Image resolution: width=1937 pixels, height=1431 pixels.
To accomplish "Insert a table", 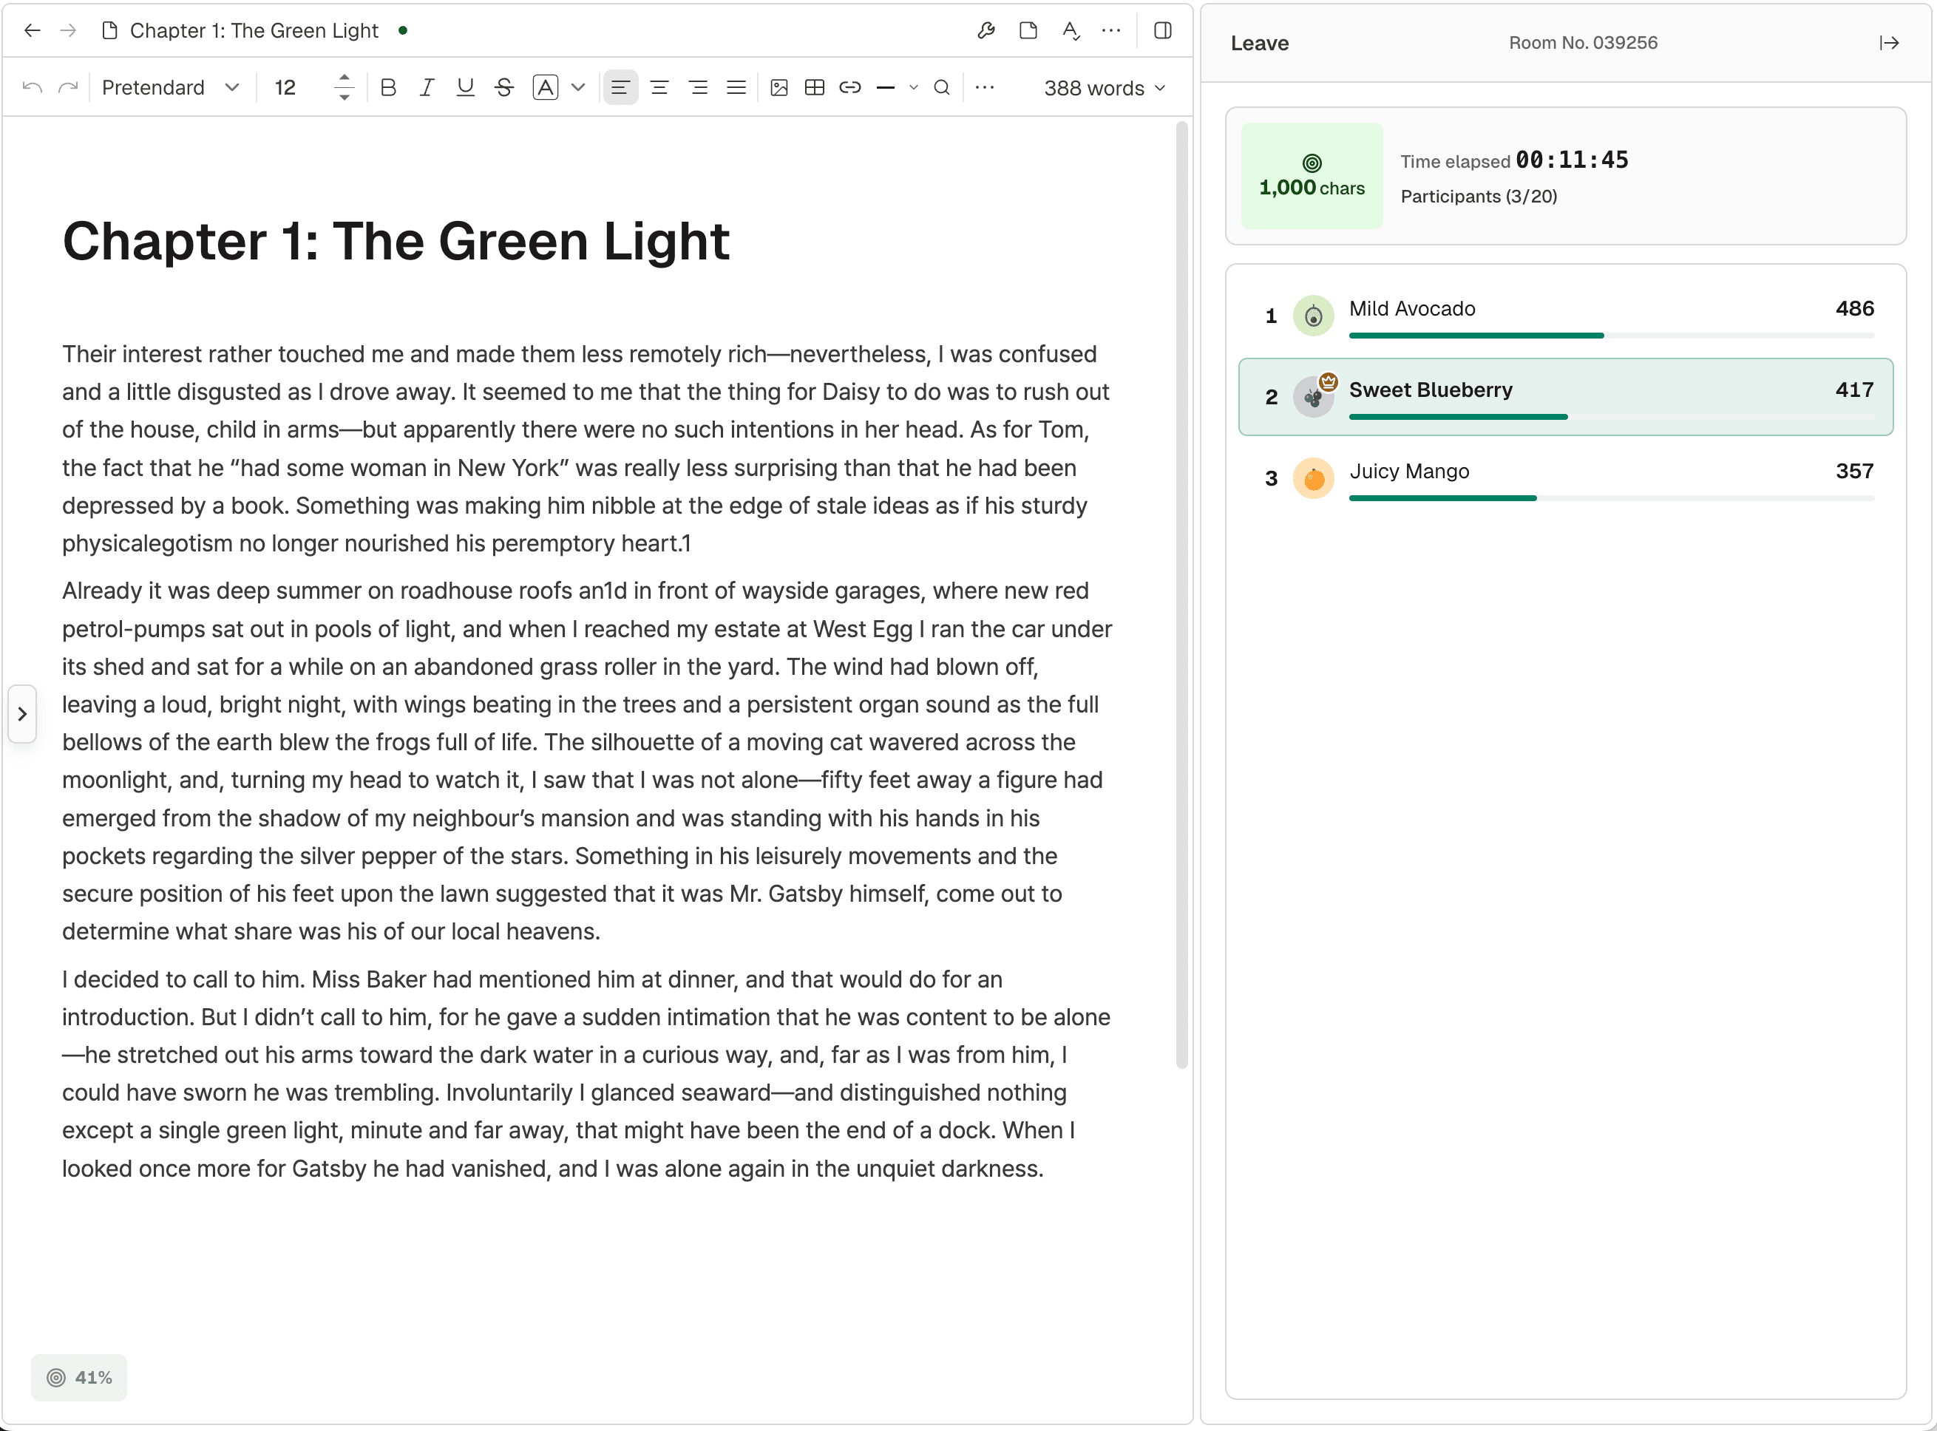I will [814, 87].
